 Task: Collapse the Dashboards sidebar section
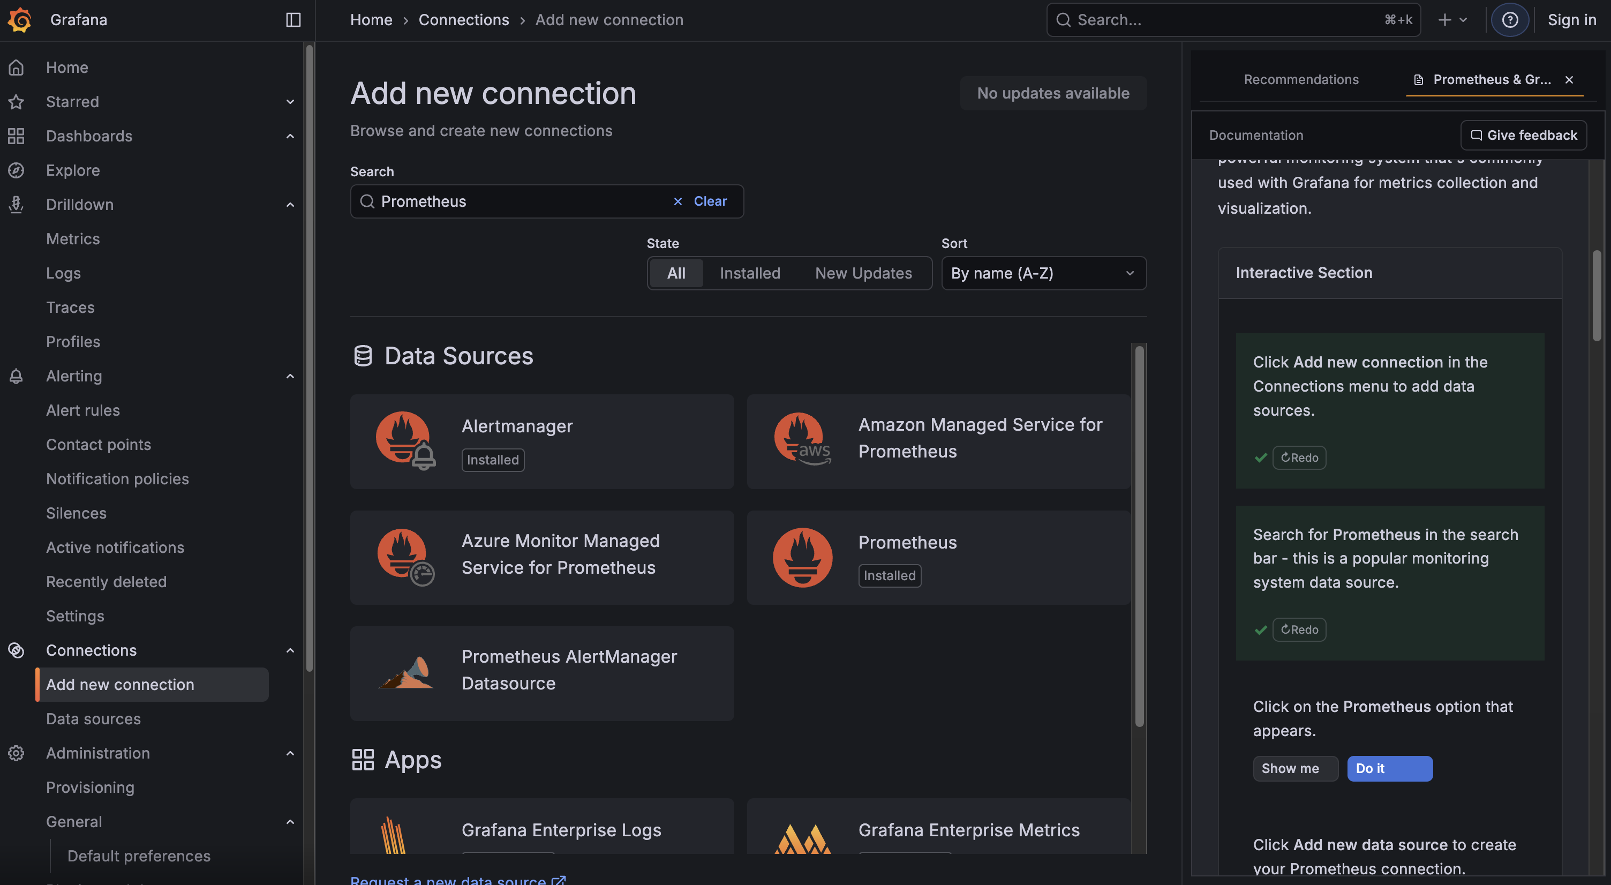pos(290,136)
